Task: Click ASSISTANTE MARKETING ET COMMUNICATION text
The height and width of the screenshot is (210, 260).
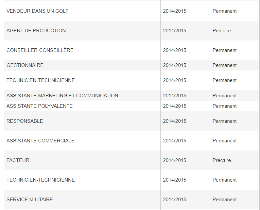Action: 62,96
